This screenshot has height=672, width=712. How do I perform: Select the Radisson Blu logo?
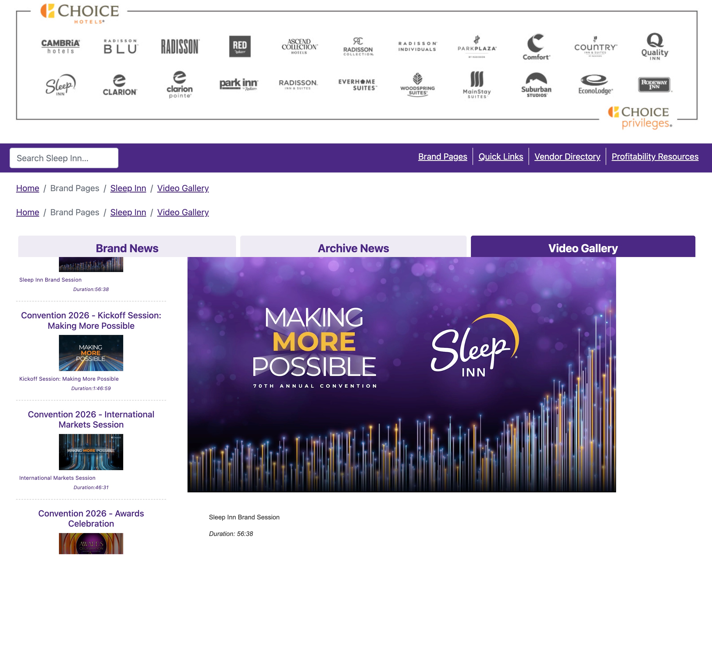[x=120, y=47]
